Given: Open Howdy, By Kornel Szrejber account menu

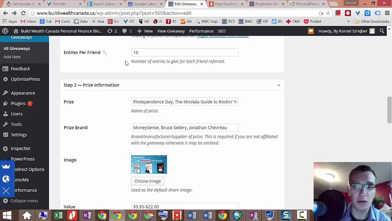Looking at the screenshot, I should click(x=346, y=31).
